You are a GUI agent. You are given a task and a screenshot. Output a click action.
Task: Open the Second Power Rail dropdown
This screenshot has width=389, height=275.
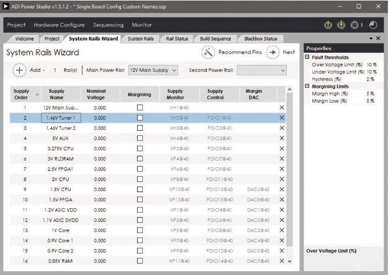[262, 70]
